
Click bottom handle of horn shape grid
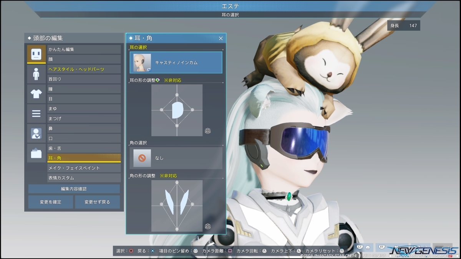(x=177, y=229)
